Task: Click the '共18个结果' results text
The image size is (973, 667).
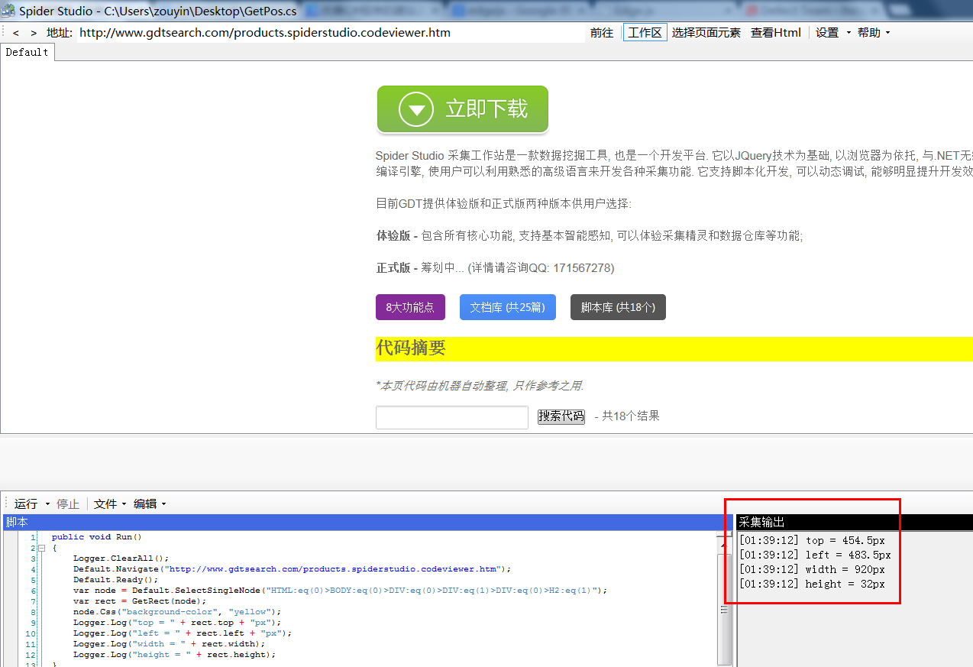Action: point(630,416)
